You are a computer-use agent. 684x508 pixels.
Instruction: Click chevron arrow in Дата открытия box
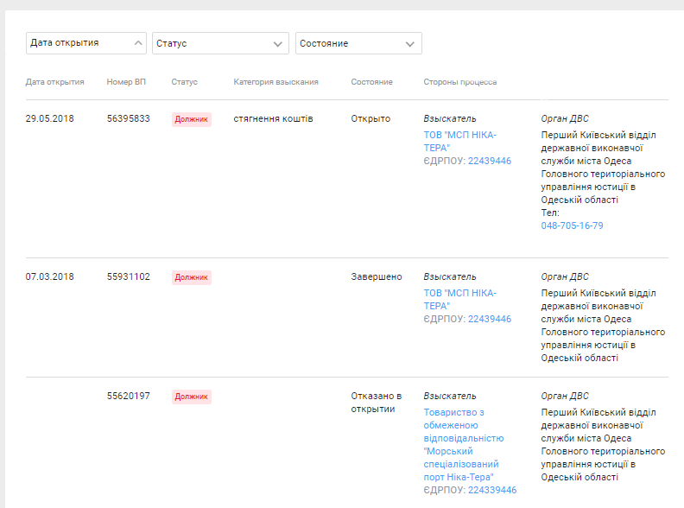[x=138, y=43]
